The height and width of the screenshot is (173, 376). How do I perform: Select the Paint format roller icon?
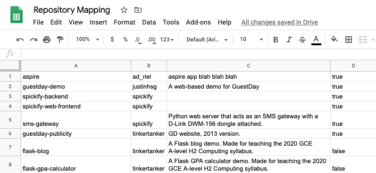pos(60,40)
